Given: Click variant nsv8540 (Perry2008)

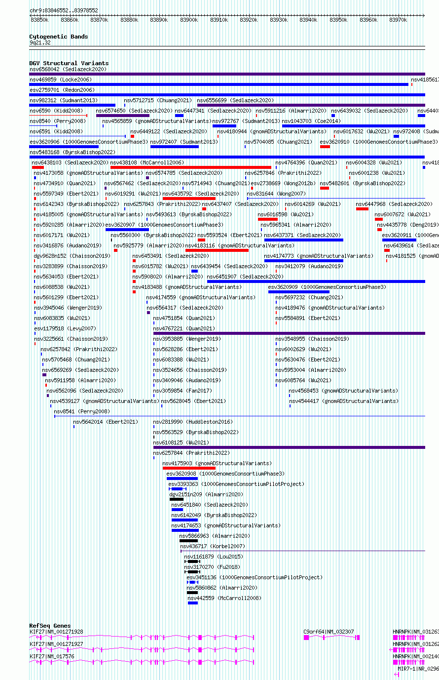Looking at the screenshot, I should point(57,121).
